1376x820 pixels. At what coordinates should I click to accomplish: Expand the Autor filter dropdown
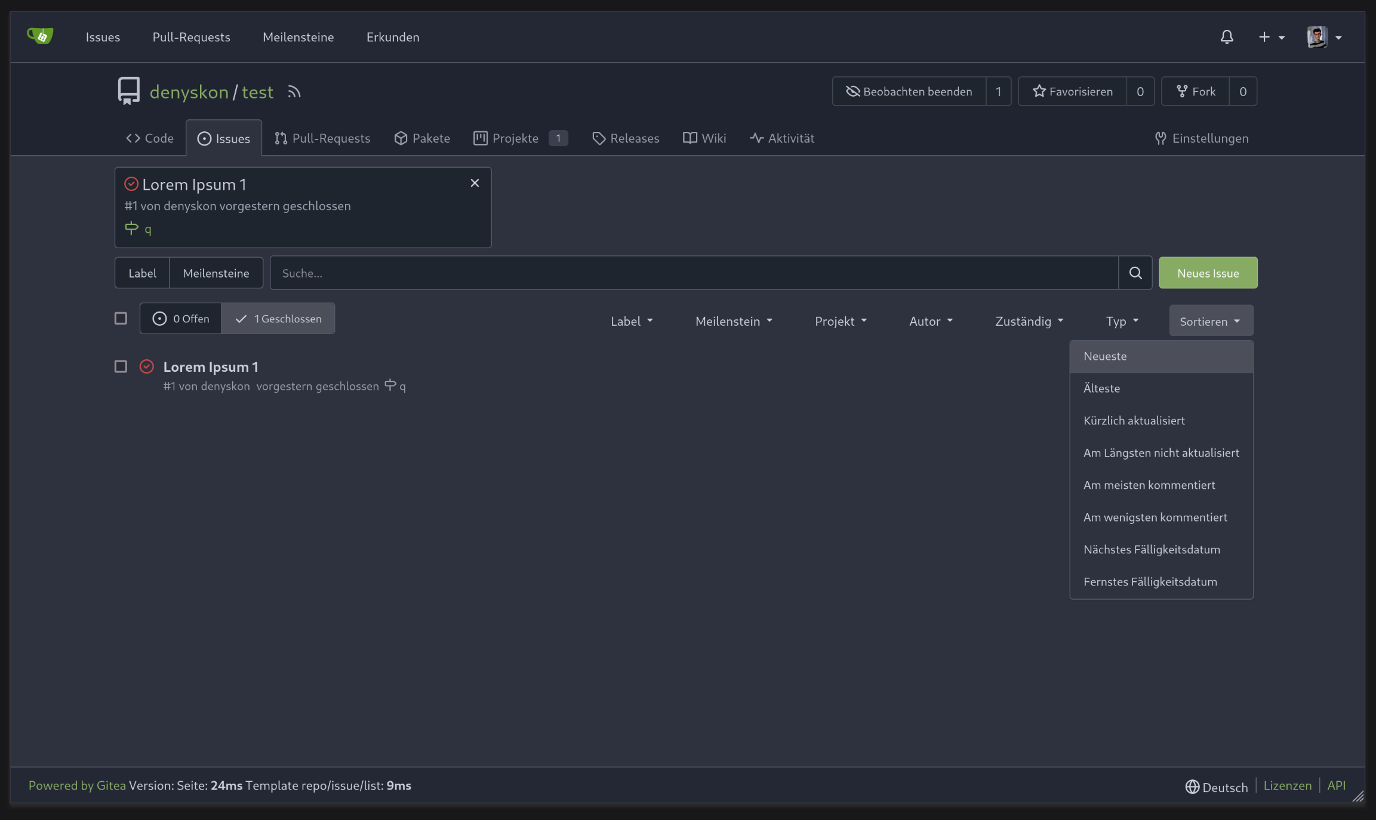931,321
